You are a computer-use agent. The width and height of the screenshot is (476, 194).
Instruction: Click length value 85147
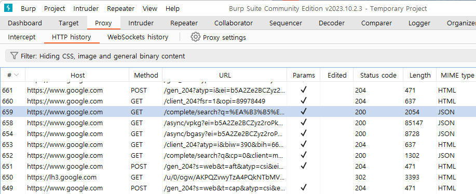pyautogui.click(x=414, y=123)
